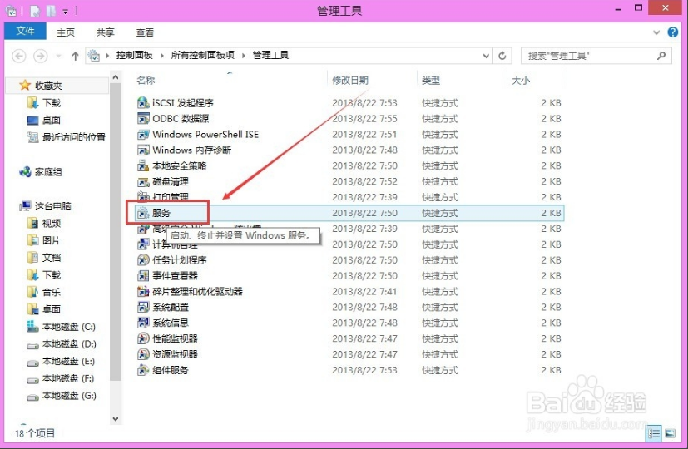The image size is (688, 449).
Task: Open the 文件 menu
Action: coord(25,32)
